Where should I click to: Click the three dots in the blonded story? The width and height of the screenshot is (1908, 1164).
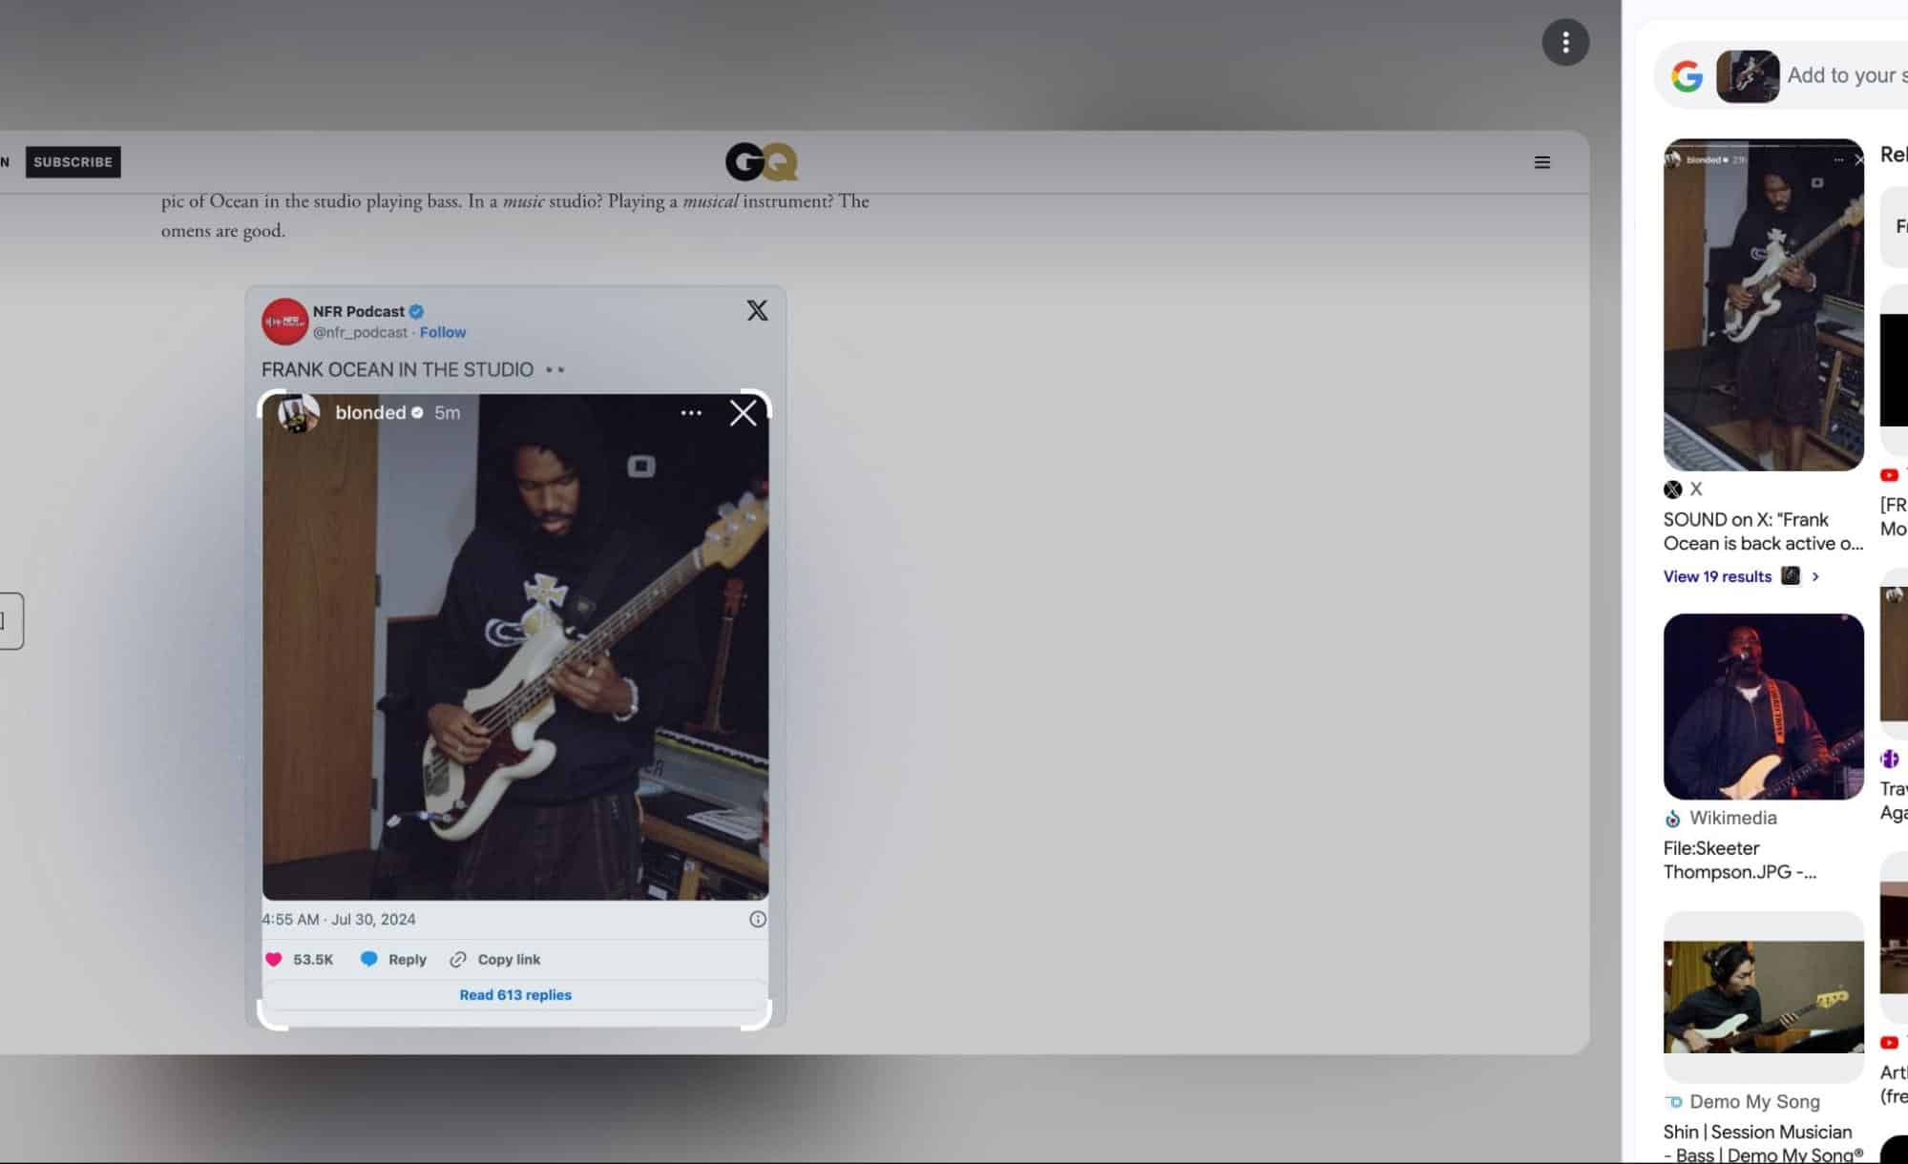(691, 413)
